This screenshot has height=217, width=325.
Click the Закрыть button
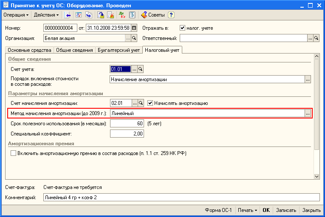(x=311, y=210)
